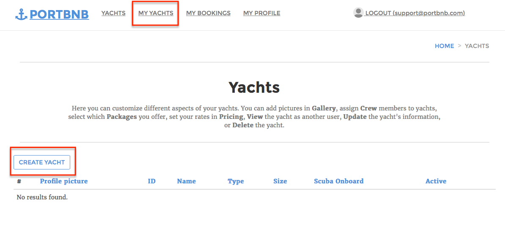505x231 pixels.
Task: Go to My Profile
Action: [x=261, y=13]
